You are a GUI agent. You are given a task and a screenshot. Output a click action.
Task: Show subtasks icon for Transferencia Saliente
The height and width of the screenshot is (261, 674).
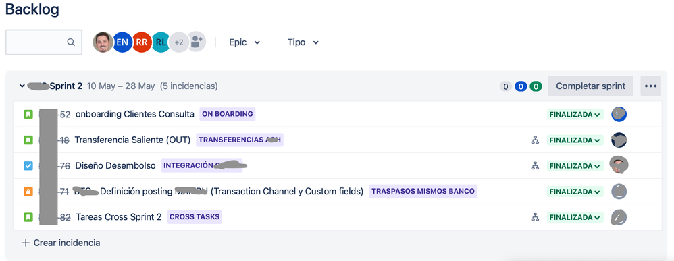535,140
